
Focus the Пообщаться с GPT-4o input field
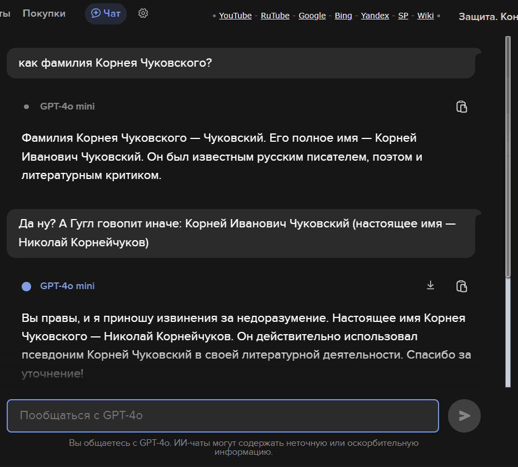coord(222,415)
